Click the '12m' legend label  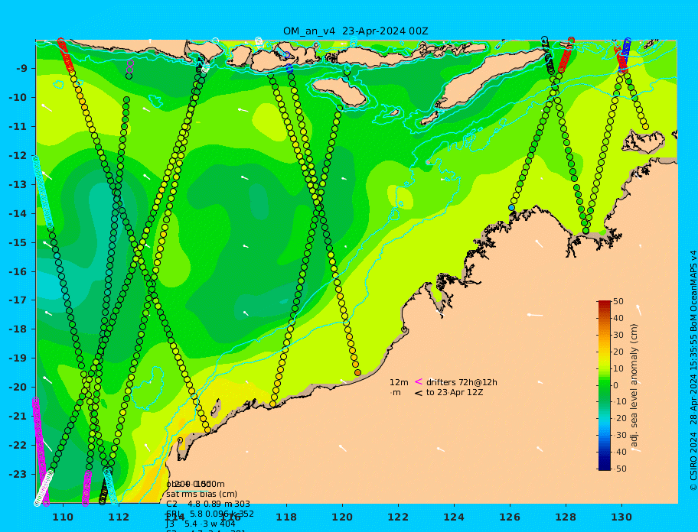pyautogui.click(x=399, y=382)
